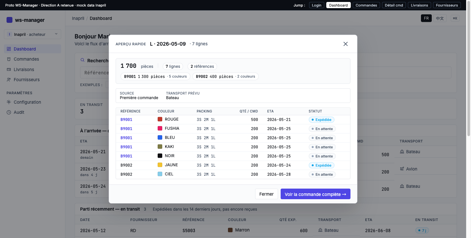471x238 pixels.
Task: Click the Première commande source value
Action: (x=139, y=98)
